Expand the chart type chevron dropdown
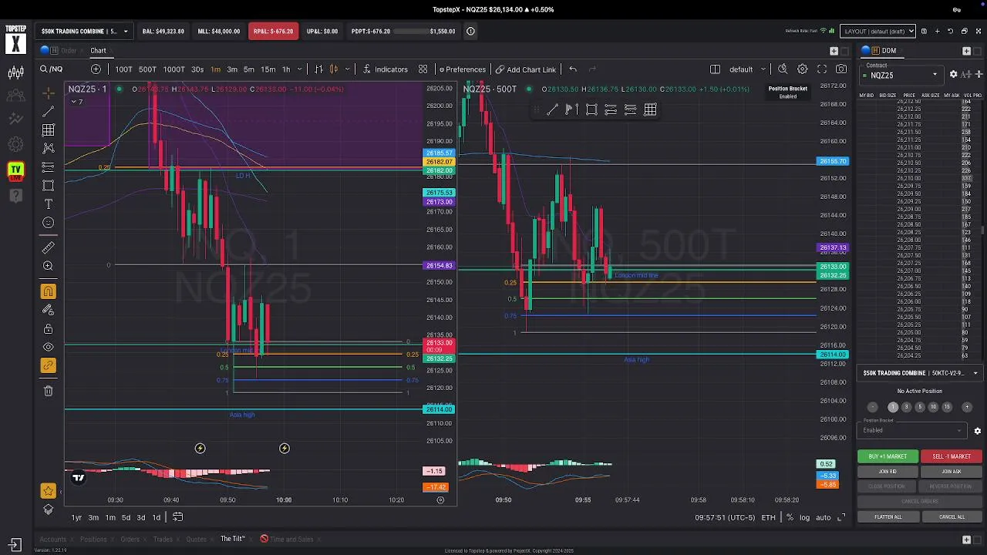The height and width of the screenshot is (555, 987). (x=346, y=69)
